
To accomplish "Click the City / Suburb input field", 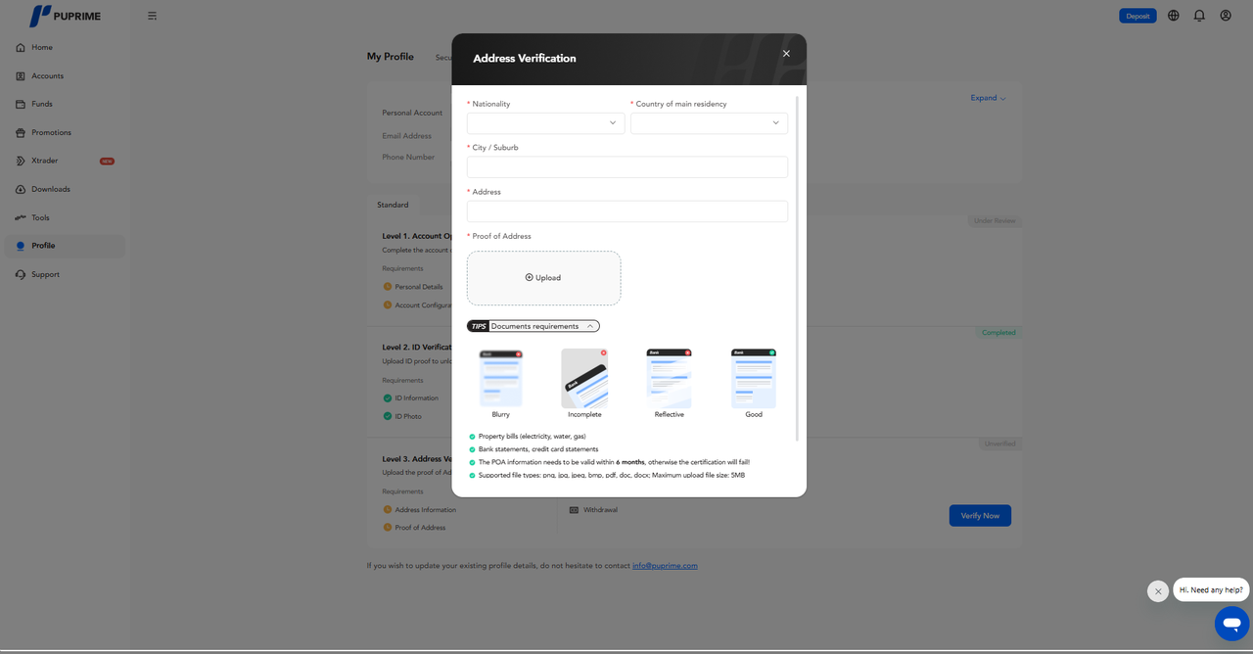I will 627,167.
